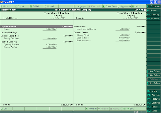
Task: Click Space: Select button
Action: coord(128,109)
